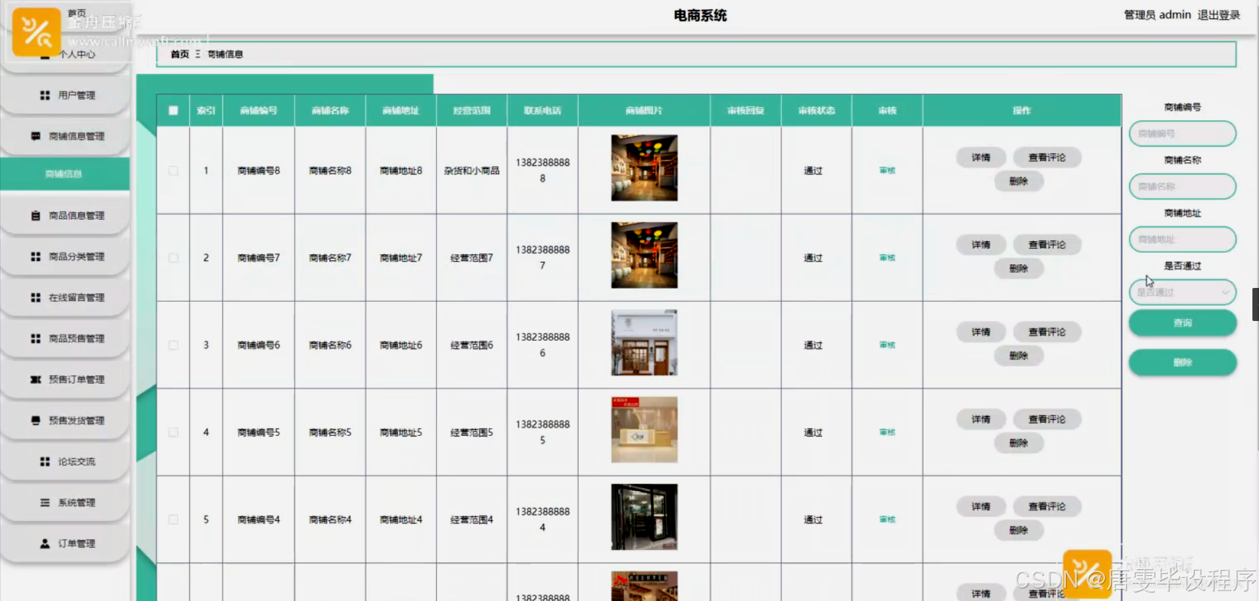Click 审核 link for 商铺编号7
1259x601 pixels.
(x=887, y=258)
